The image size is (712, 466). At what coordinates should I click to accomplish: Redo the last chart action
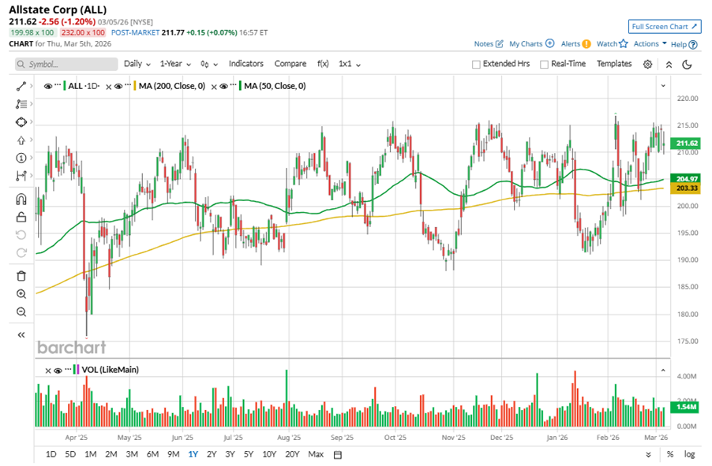coord(21,253)
